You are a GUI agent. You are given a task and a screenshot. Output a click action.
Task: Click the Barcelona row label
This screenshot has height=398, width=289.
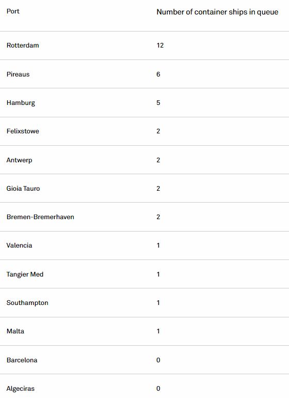(x=22, y=360)
